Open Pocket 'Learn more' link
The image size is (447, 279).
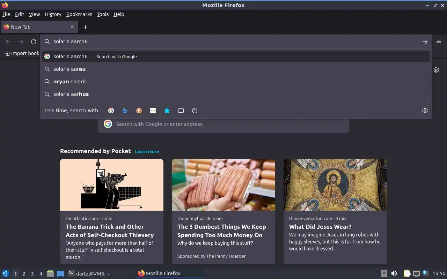(x=147, y=152)
